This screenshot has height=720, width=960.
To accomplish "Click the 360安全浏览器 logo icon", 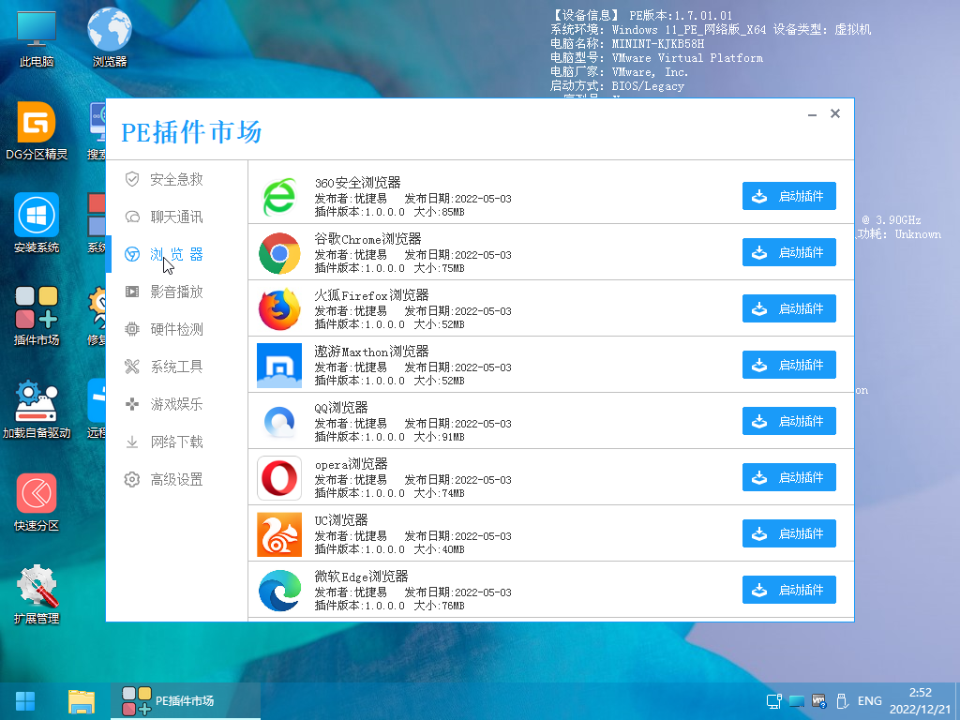I will pos(279,197).
